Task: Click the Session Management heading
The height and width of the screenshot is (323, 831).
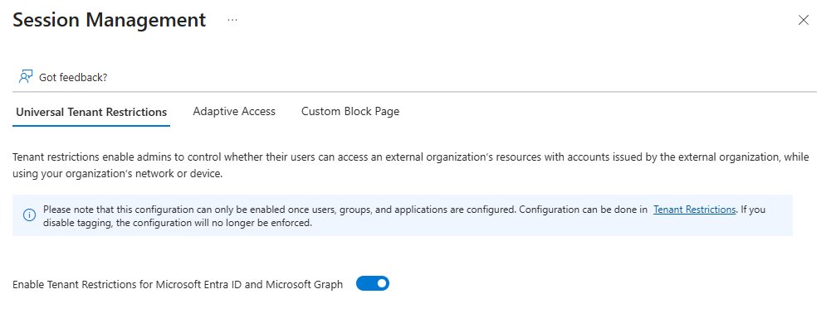Action: [x=110, y=20]
